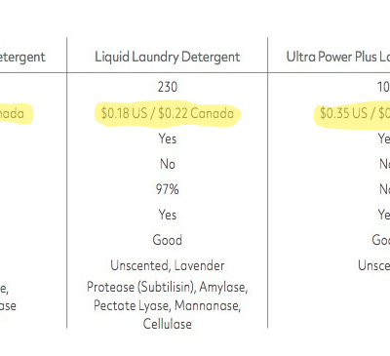Click the highlighted nada price fragment at left

pyautogui.click(x=12, y=113)
